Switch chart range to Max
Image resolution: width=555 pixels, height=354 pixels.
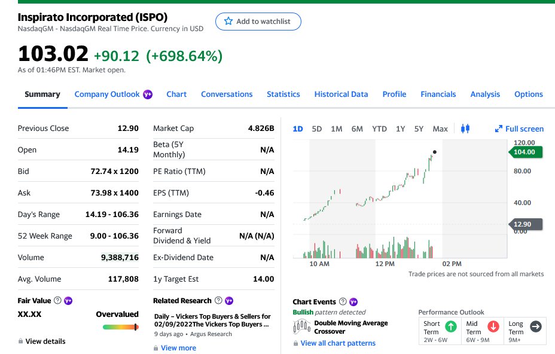440,129
